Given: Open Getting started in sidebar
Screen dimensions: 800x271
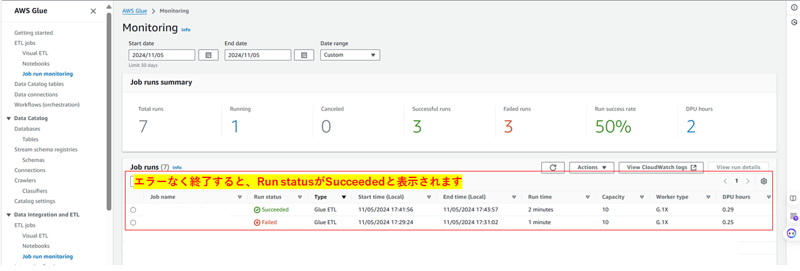Looking at the screenshot, I should pyautogui.click(x=34, y=33).
